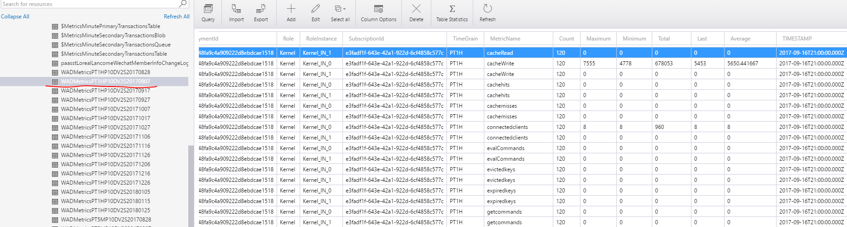Viewport: 847px width, 227px height.
Task: Open Column Options
Action: (x=378, y=9)
